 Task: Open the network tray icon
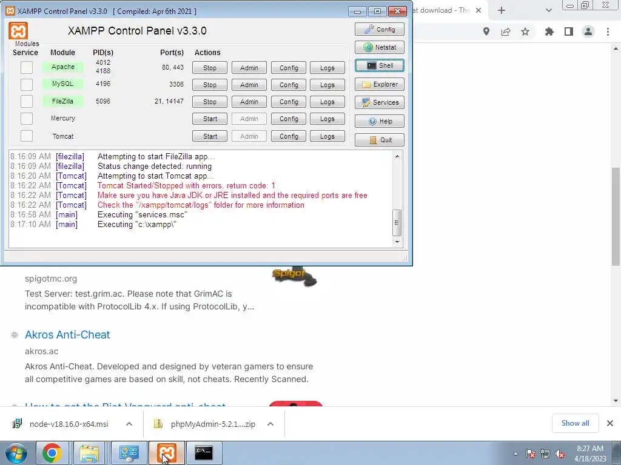pos(545,453)
